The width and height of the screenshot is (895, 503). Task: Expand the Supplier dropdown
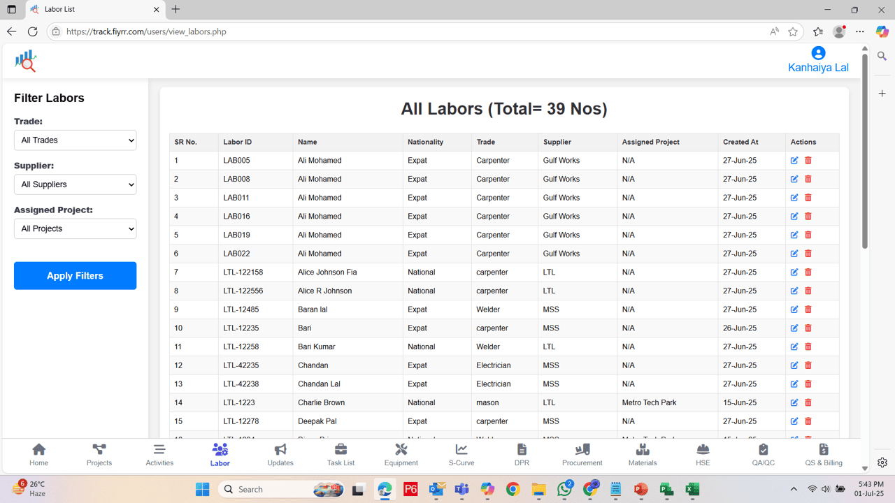(75, 184)
